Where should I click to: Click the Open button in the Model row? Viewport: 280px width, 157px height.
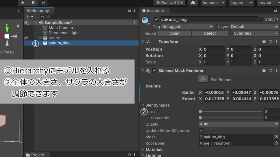[x=174, y=33]
